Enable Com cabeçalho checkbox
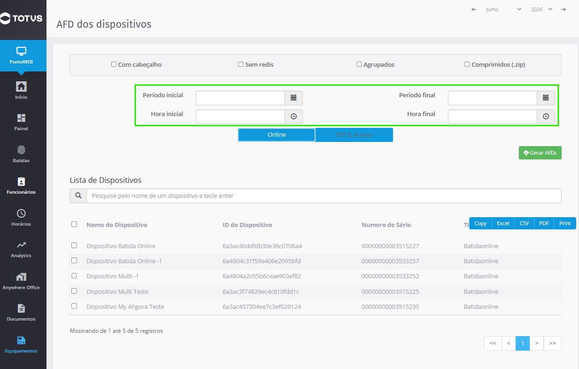 [114, 64]
